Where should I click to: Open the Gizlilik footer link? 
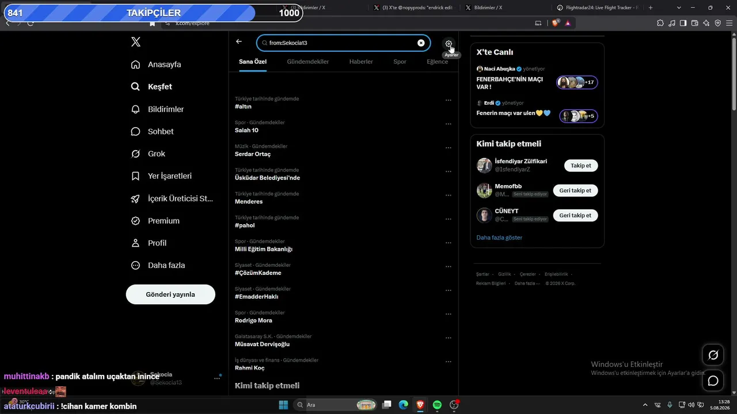tap(504, 274)
